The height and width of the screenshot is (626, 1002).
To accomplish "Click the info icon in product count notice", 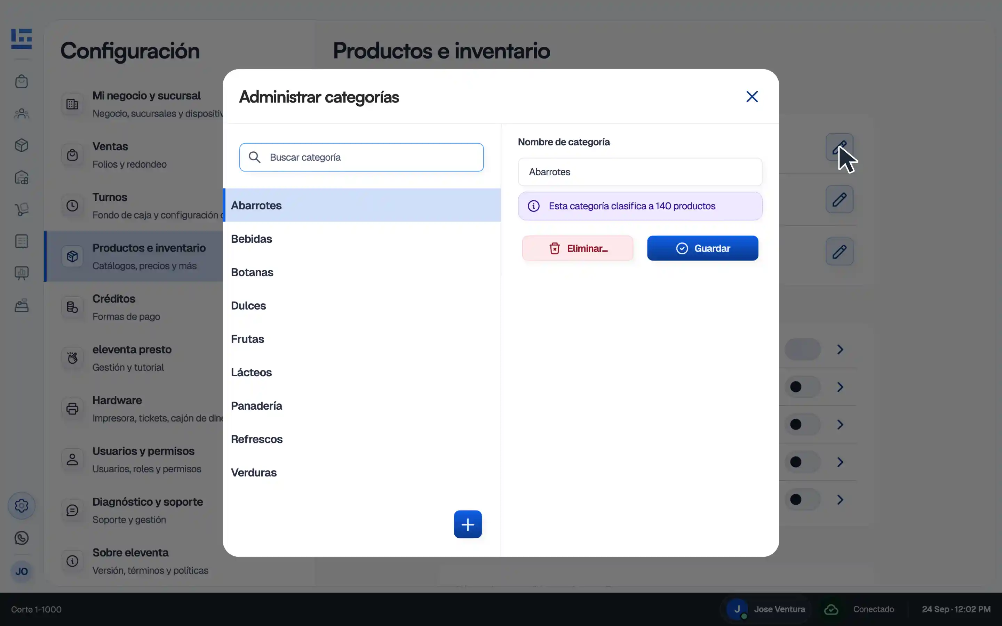I will [534, 206].
